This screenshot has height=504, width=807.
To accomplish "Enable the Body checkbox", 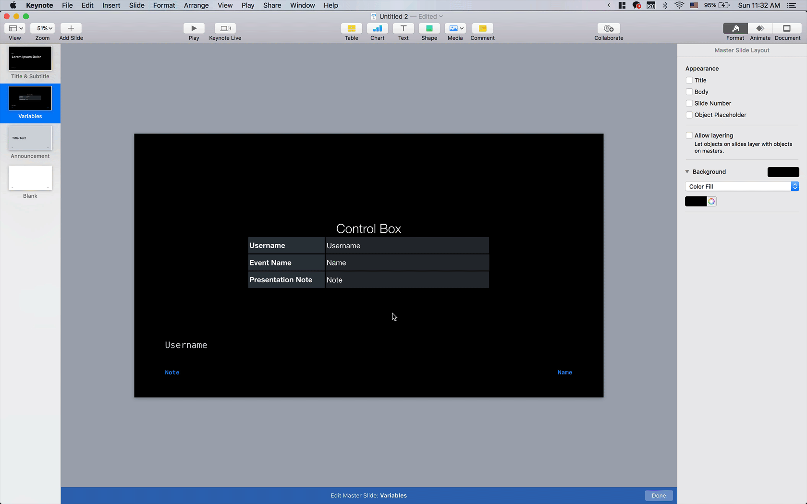I will 689,92.
